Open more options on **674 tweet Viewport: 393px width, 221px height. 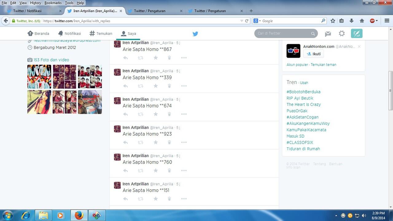pyautogui.click(x=184, y=114)
